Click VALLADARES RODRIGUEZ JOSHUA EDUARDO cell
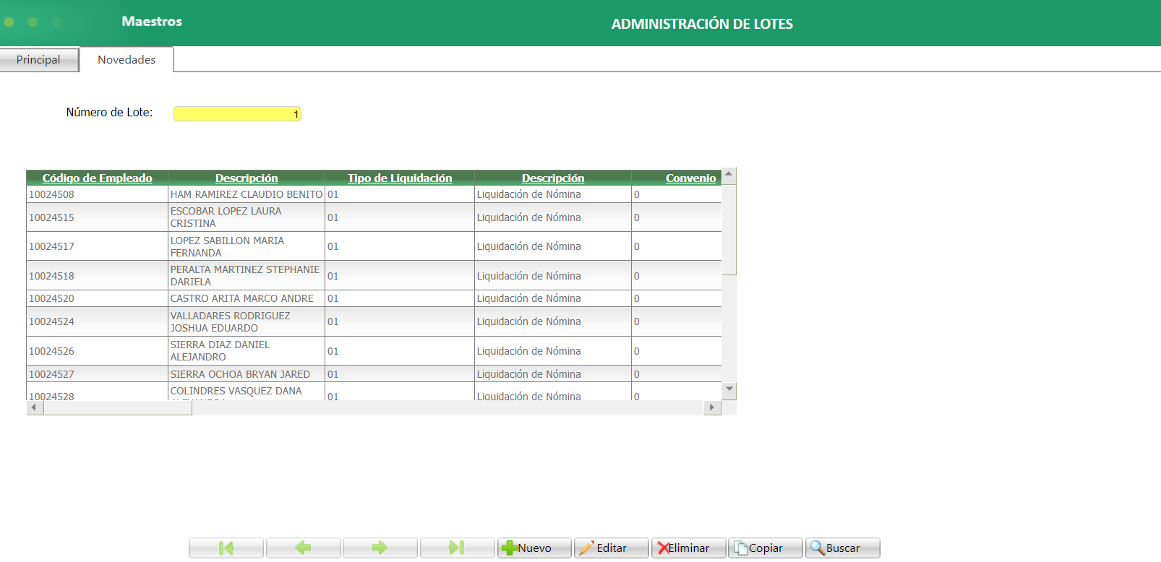Screen dimensions: 1161x562 point(247,321)
